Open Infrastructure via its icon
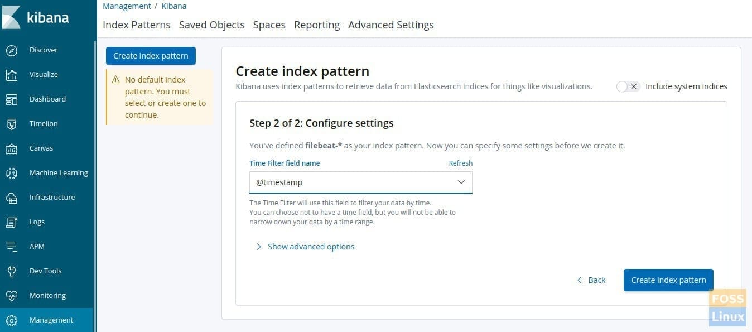Viewport: 752px width, 332px height. click(12, 198)
